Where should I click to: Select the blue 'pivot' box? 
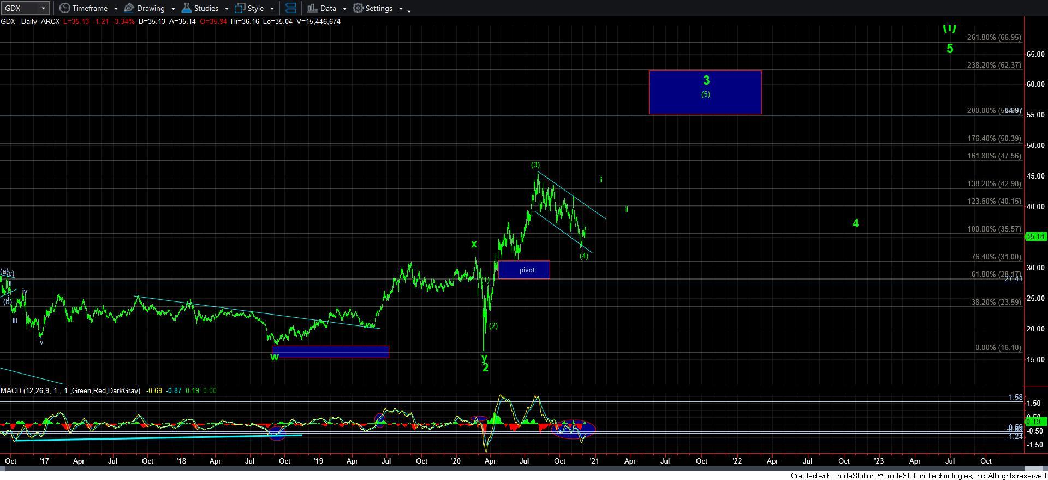(524, 270)
